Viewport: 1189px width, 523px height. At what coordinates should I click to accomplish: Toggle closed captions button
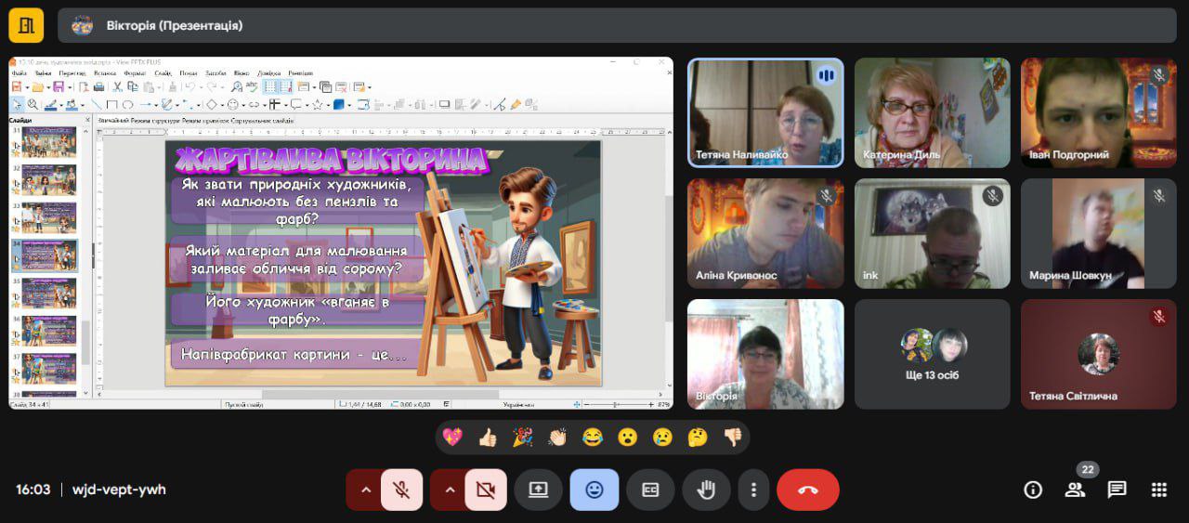(650, 490)
